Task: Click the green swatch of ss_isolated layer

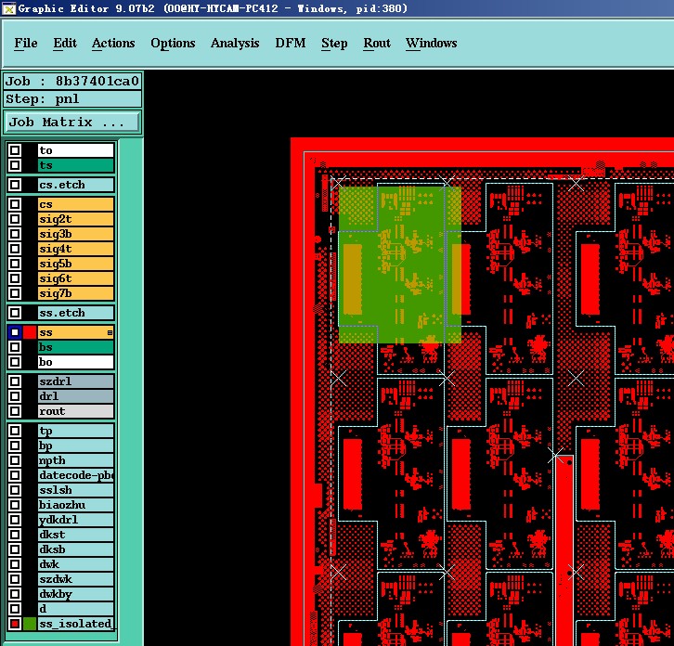Action: pos(30,624)
